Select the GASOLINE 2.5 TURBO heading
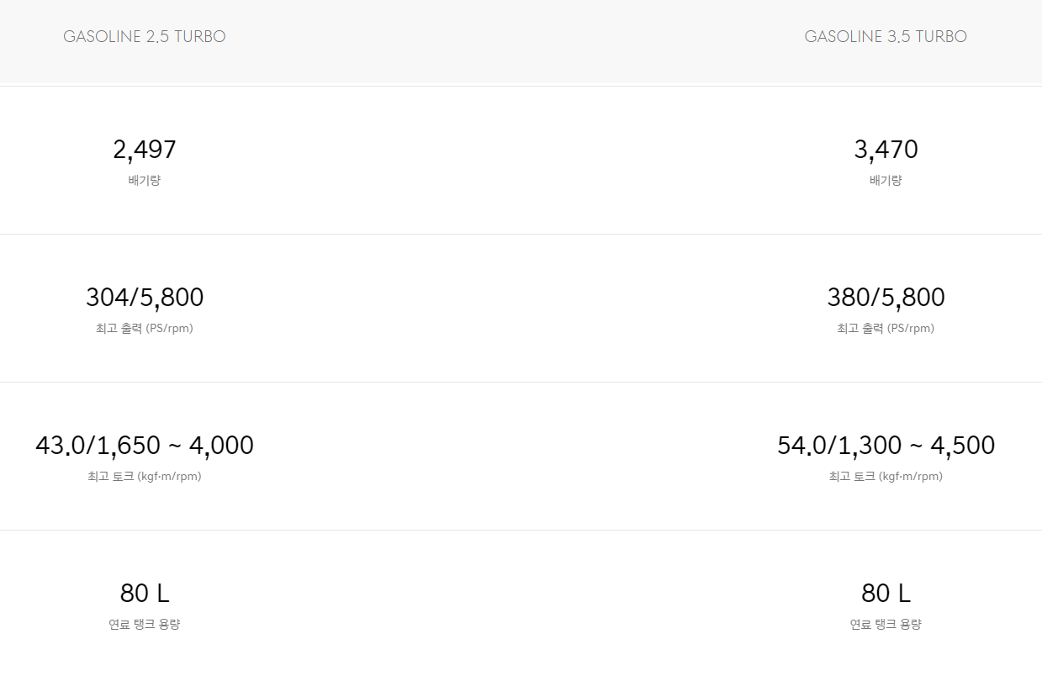 [x=145, y=37]
